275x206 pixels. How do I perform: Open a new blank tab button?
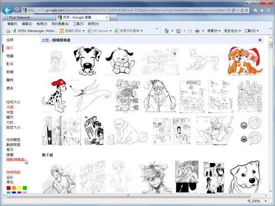click(114, 17)
